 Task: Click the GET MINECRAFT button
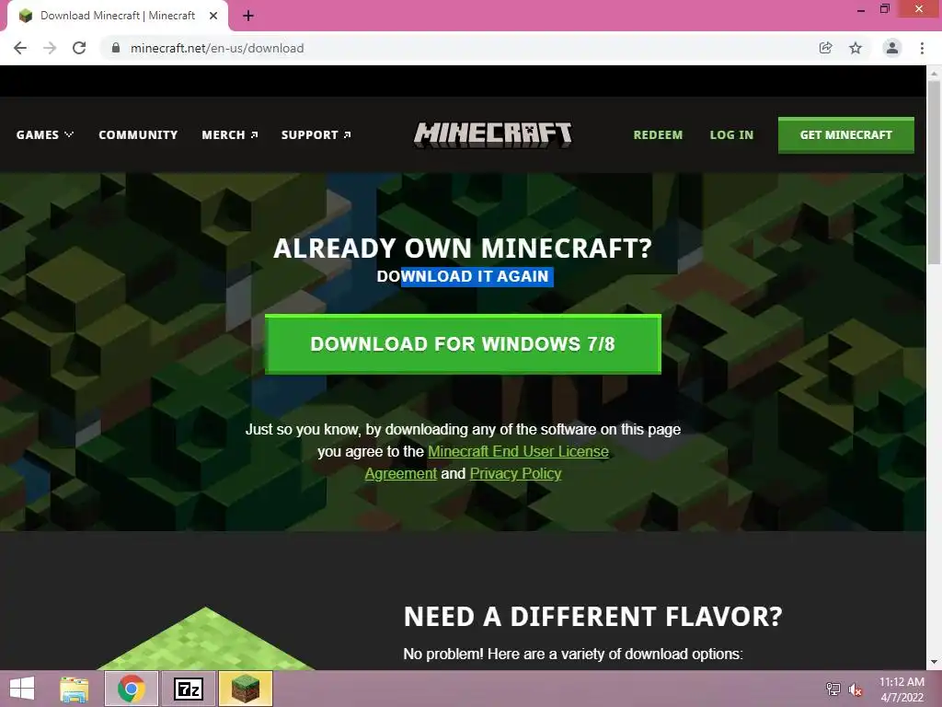(846, 135)
